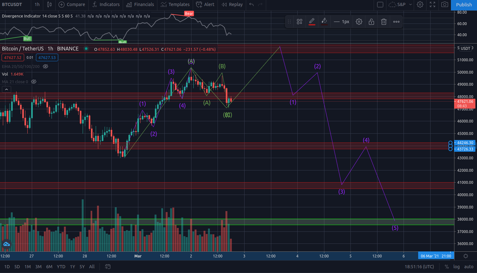
Task: Enter fullscreen mode
Action: coord(432,4)
